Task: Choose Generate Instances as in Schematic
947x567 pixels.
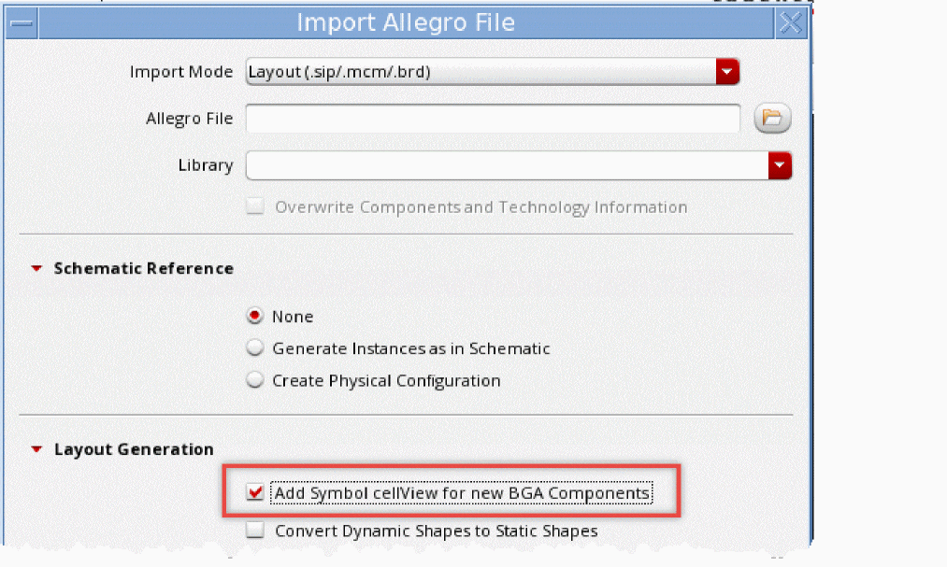Action: click(254, 348)
